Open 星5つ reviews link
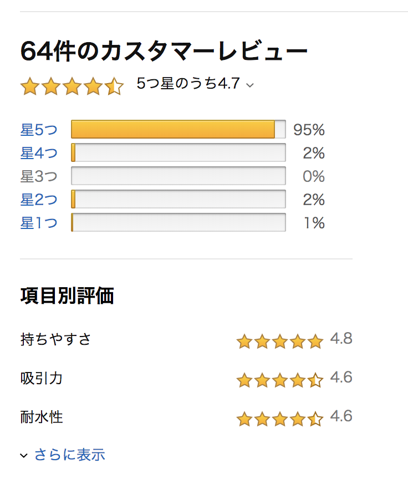 coord(39,130)
